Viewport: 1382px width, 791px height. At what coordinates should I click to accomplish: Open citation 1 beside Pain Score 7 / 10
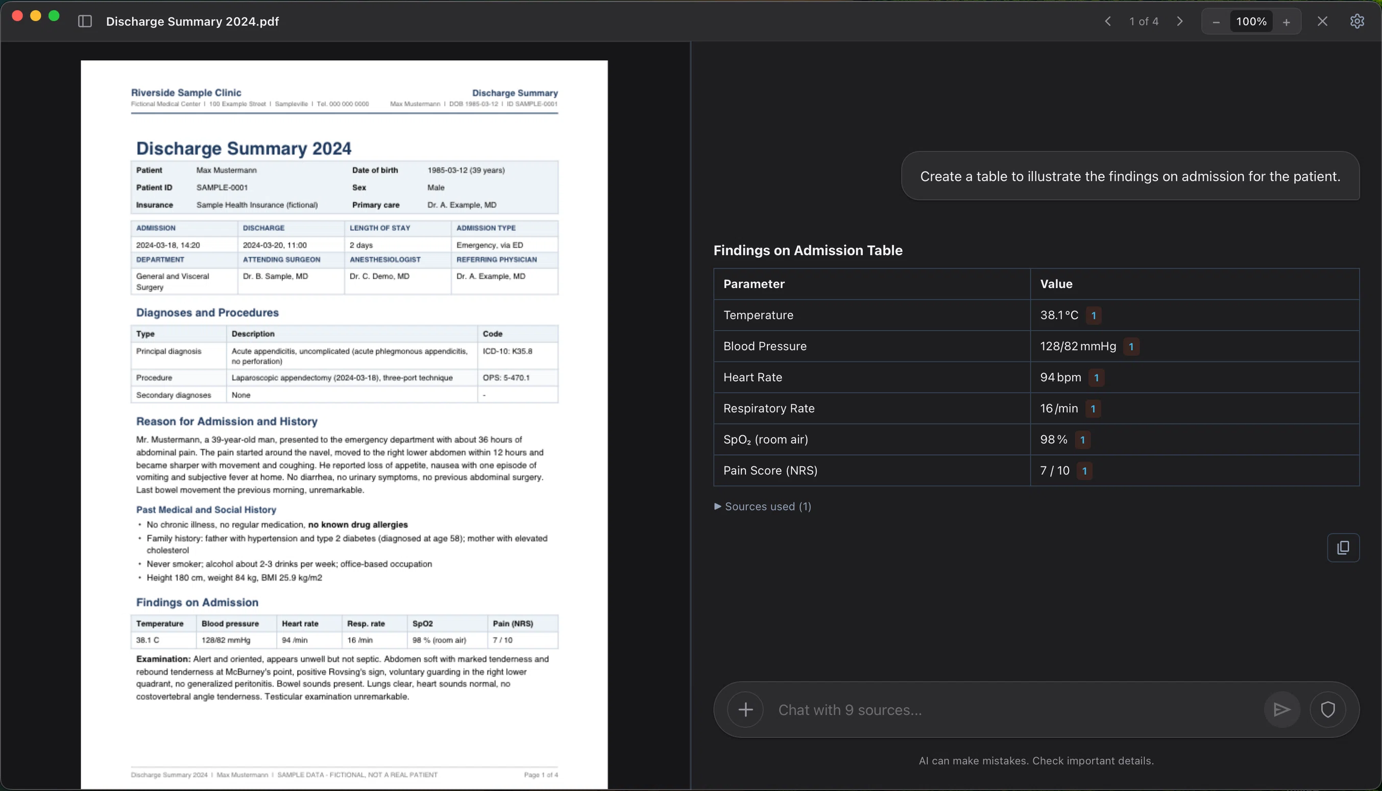point(1084,470)
